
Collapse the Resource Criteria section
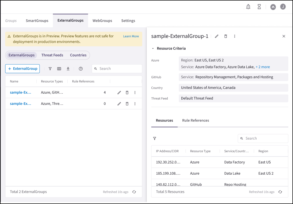pyautogui.click(x=153, y=49)
